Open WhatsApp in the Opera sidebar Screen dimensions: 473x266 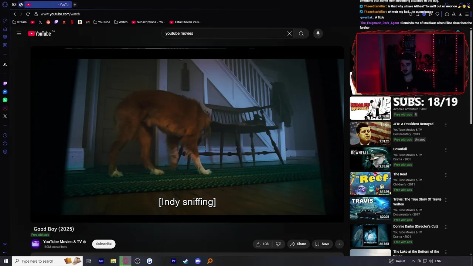coord(5,100)
